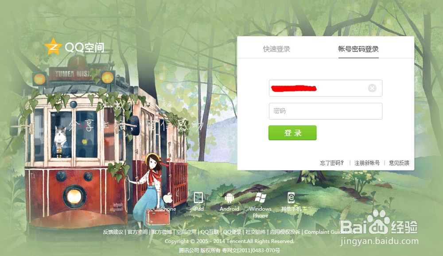The width and height of the screenshot is (443, 256).
Task: Open the 其他手机 phone icon
Action: point(291,198)
